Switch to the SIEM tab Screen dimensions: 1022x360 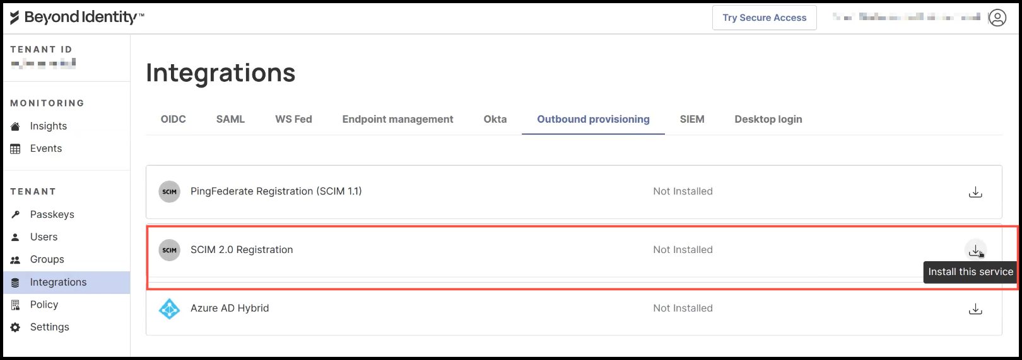(691, 119)
